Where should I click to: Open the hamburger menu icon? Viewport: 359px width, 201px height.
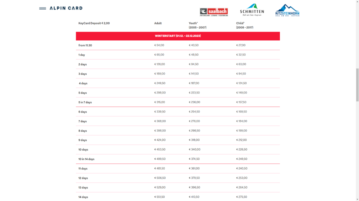click(42, 8)
